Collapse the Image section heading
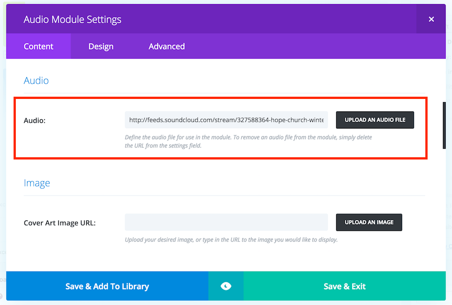452x305 pixels. (37, 183)
